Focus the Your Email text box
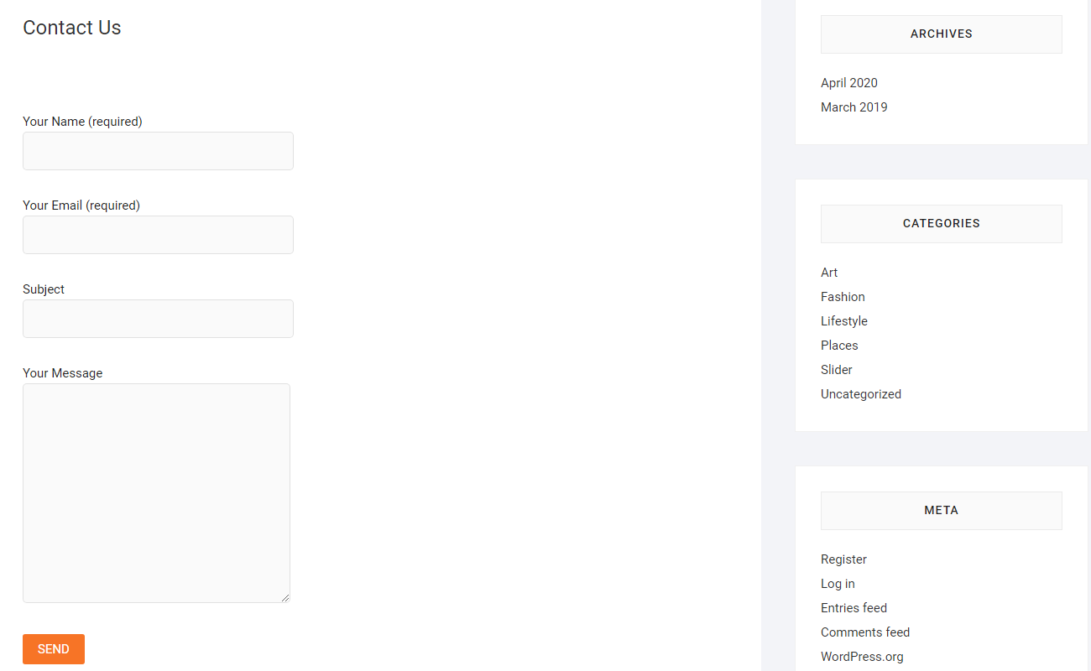This screenshot has height=671, width=1091. pos(158,235)
